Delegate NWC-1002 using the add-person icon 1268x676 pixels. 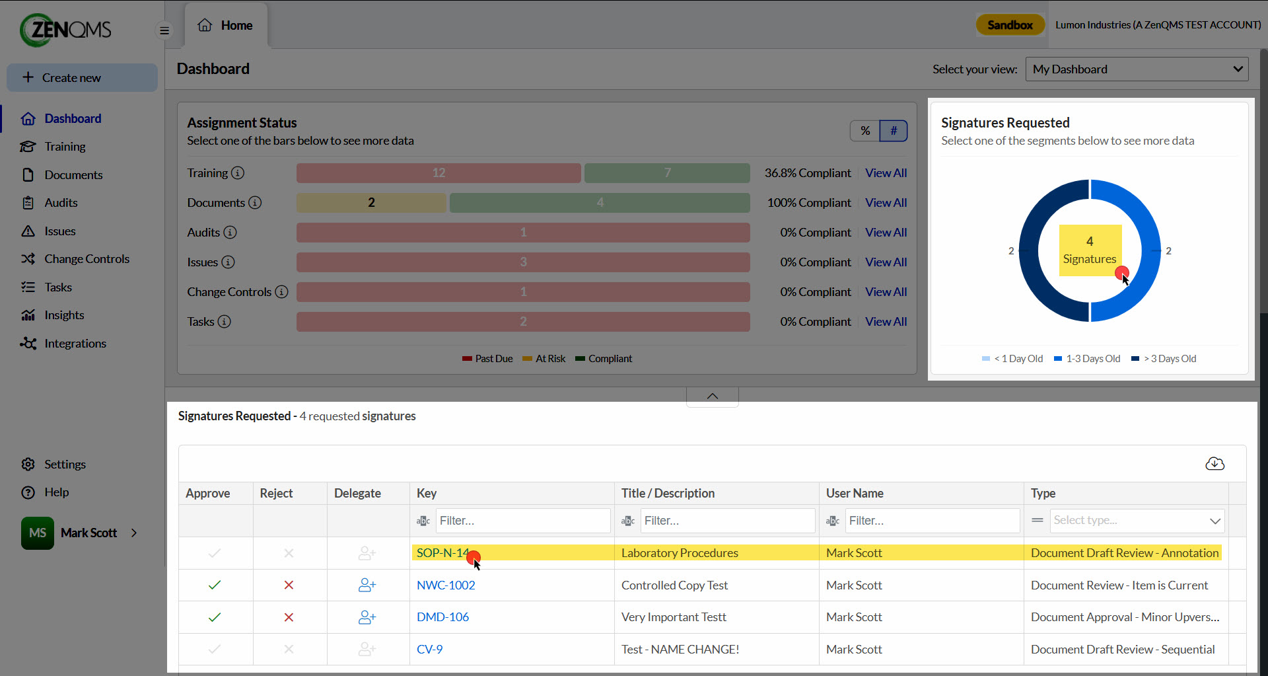pos(367,585)
